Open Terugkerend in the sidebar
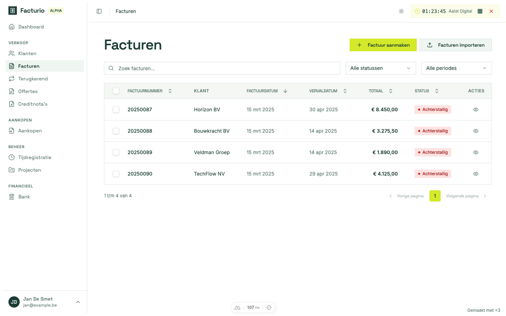This screenshot has width=506, height=316. point(45,79)
